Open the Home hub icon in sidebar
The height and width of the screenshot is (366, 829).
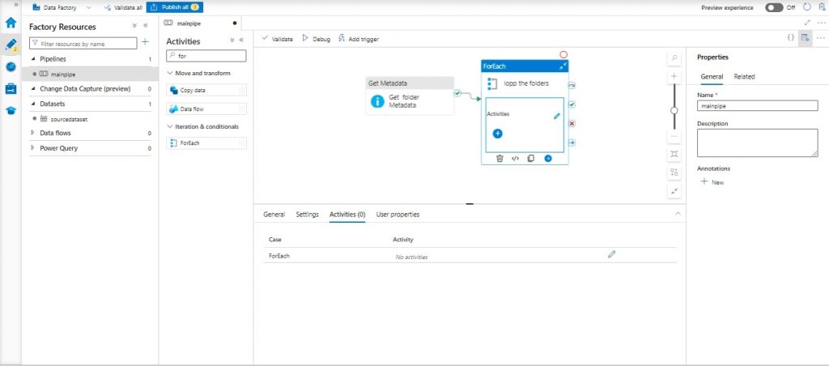[x=11, y=22]
